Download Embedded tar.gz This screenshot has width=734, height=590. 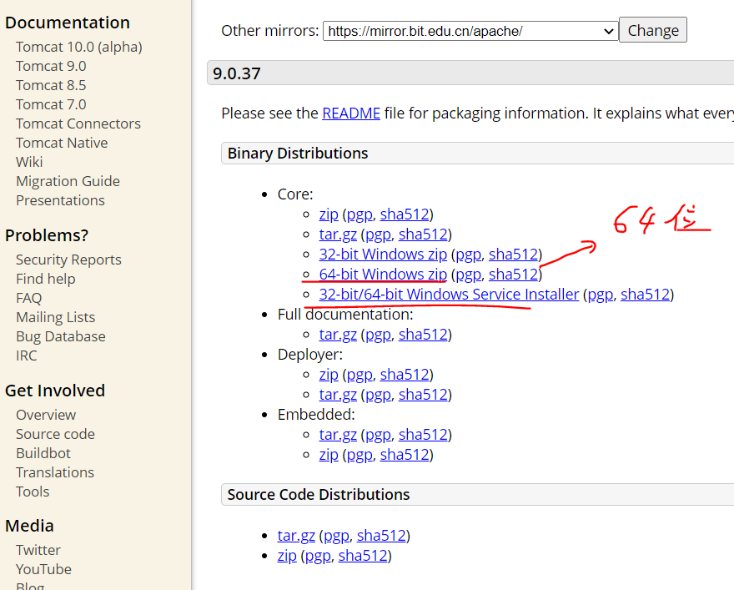[338, 435]
